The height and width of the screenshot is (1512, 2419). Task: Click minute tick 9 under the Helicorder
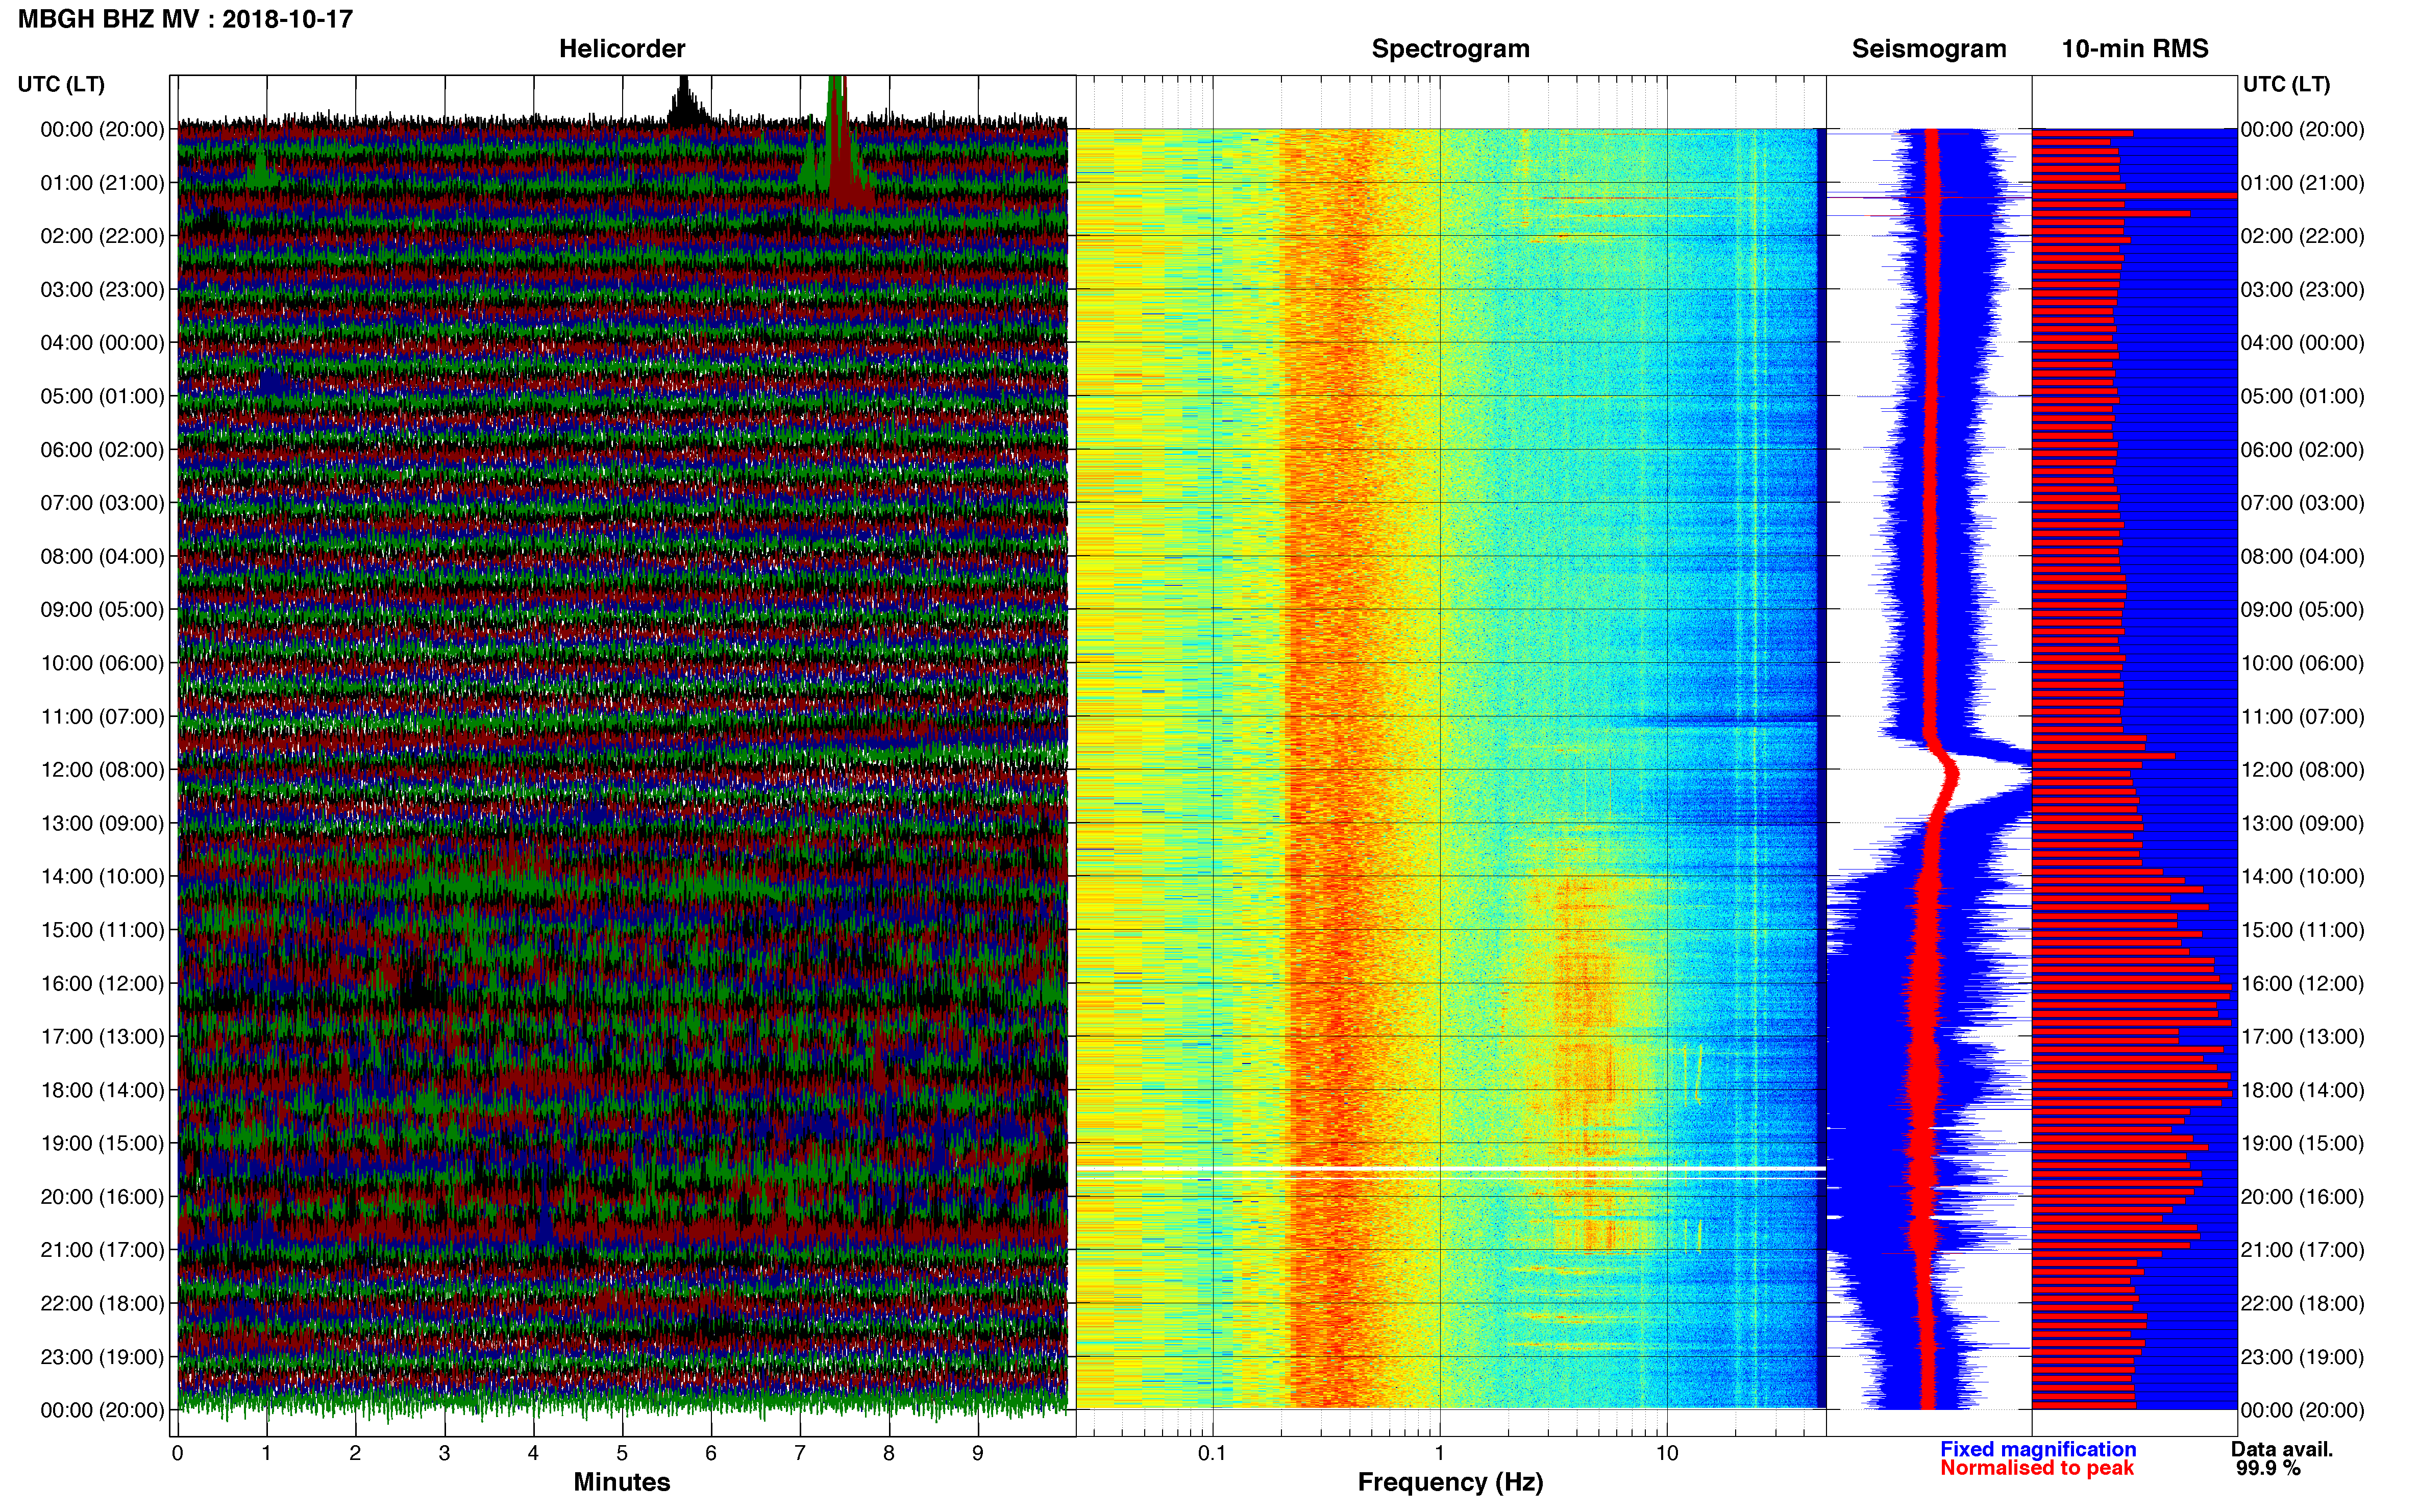coord(978,1453)
